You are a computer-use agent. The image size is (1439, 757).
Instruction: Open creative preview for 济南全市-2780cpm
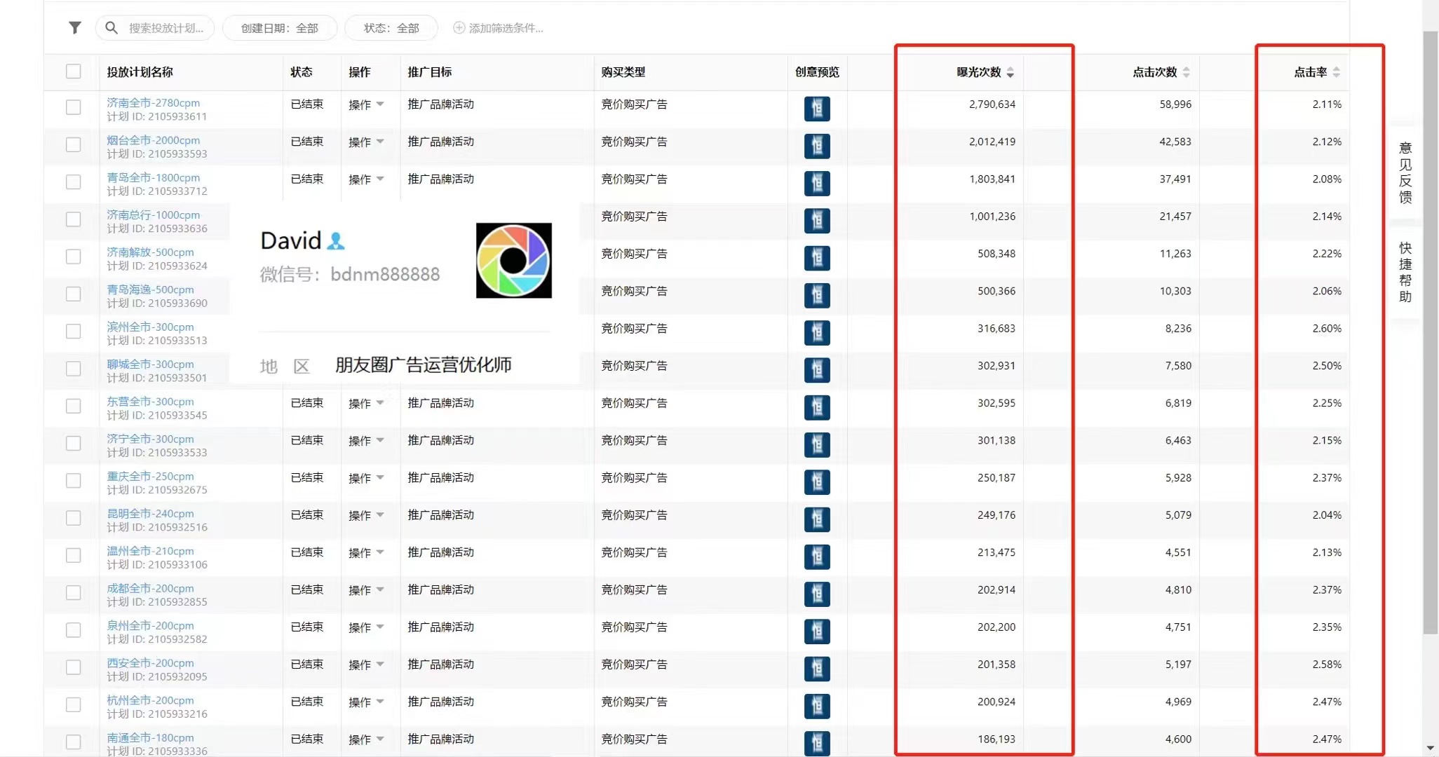pos(817,109)
